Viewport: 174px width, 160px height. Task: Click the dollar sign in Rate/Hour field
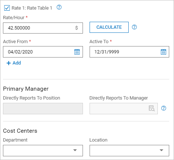pos(76,28)
